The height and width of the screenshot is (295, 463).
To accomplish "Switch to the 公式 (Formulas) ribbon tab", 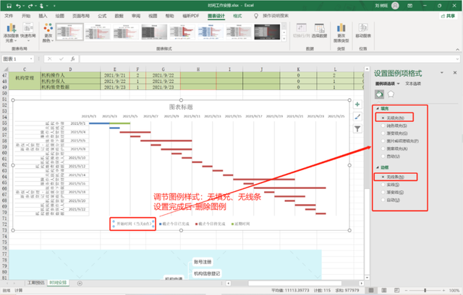I will (x=102, y=16).
